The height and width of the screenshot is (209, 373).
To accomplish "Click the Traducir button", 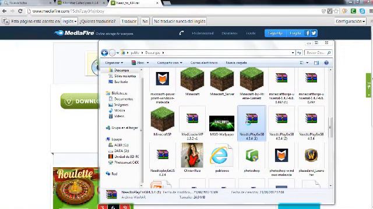I will 129,21.
